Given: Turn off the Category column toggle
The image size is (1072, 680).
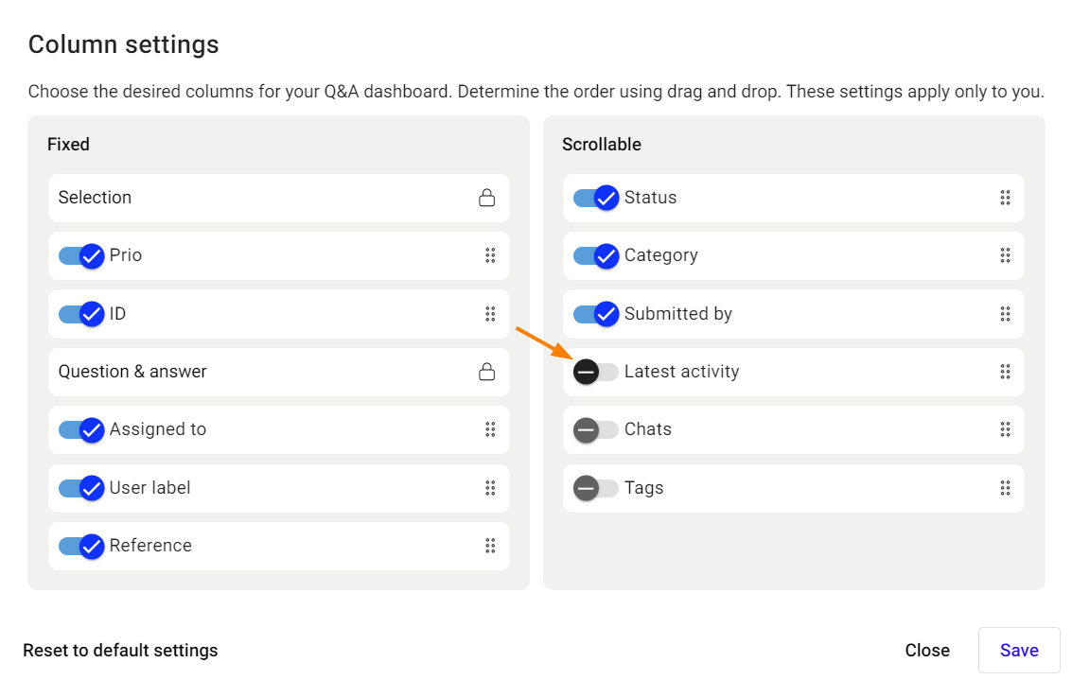Looking at the screenshot, I should (x=596, y=255).
